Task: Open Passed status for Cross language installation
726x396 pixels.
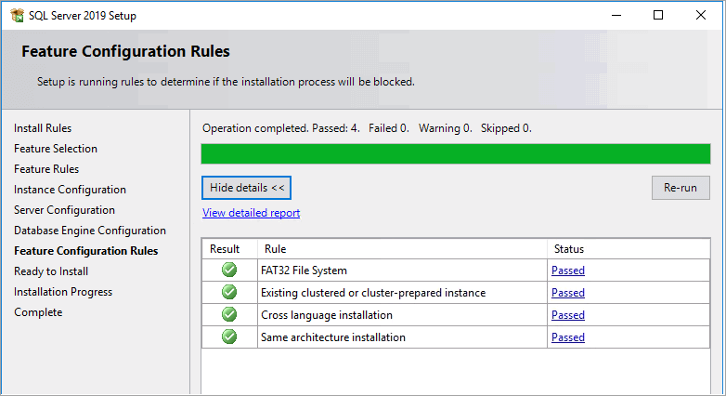Action: coord(567,315)
